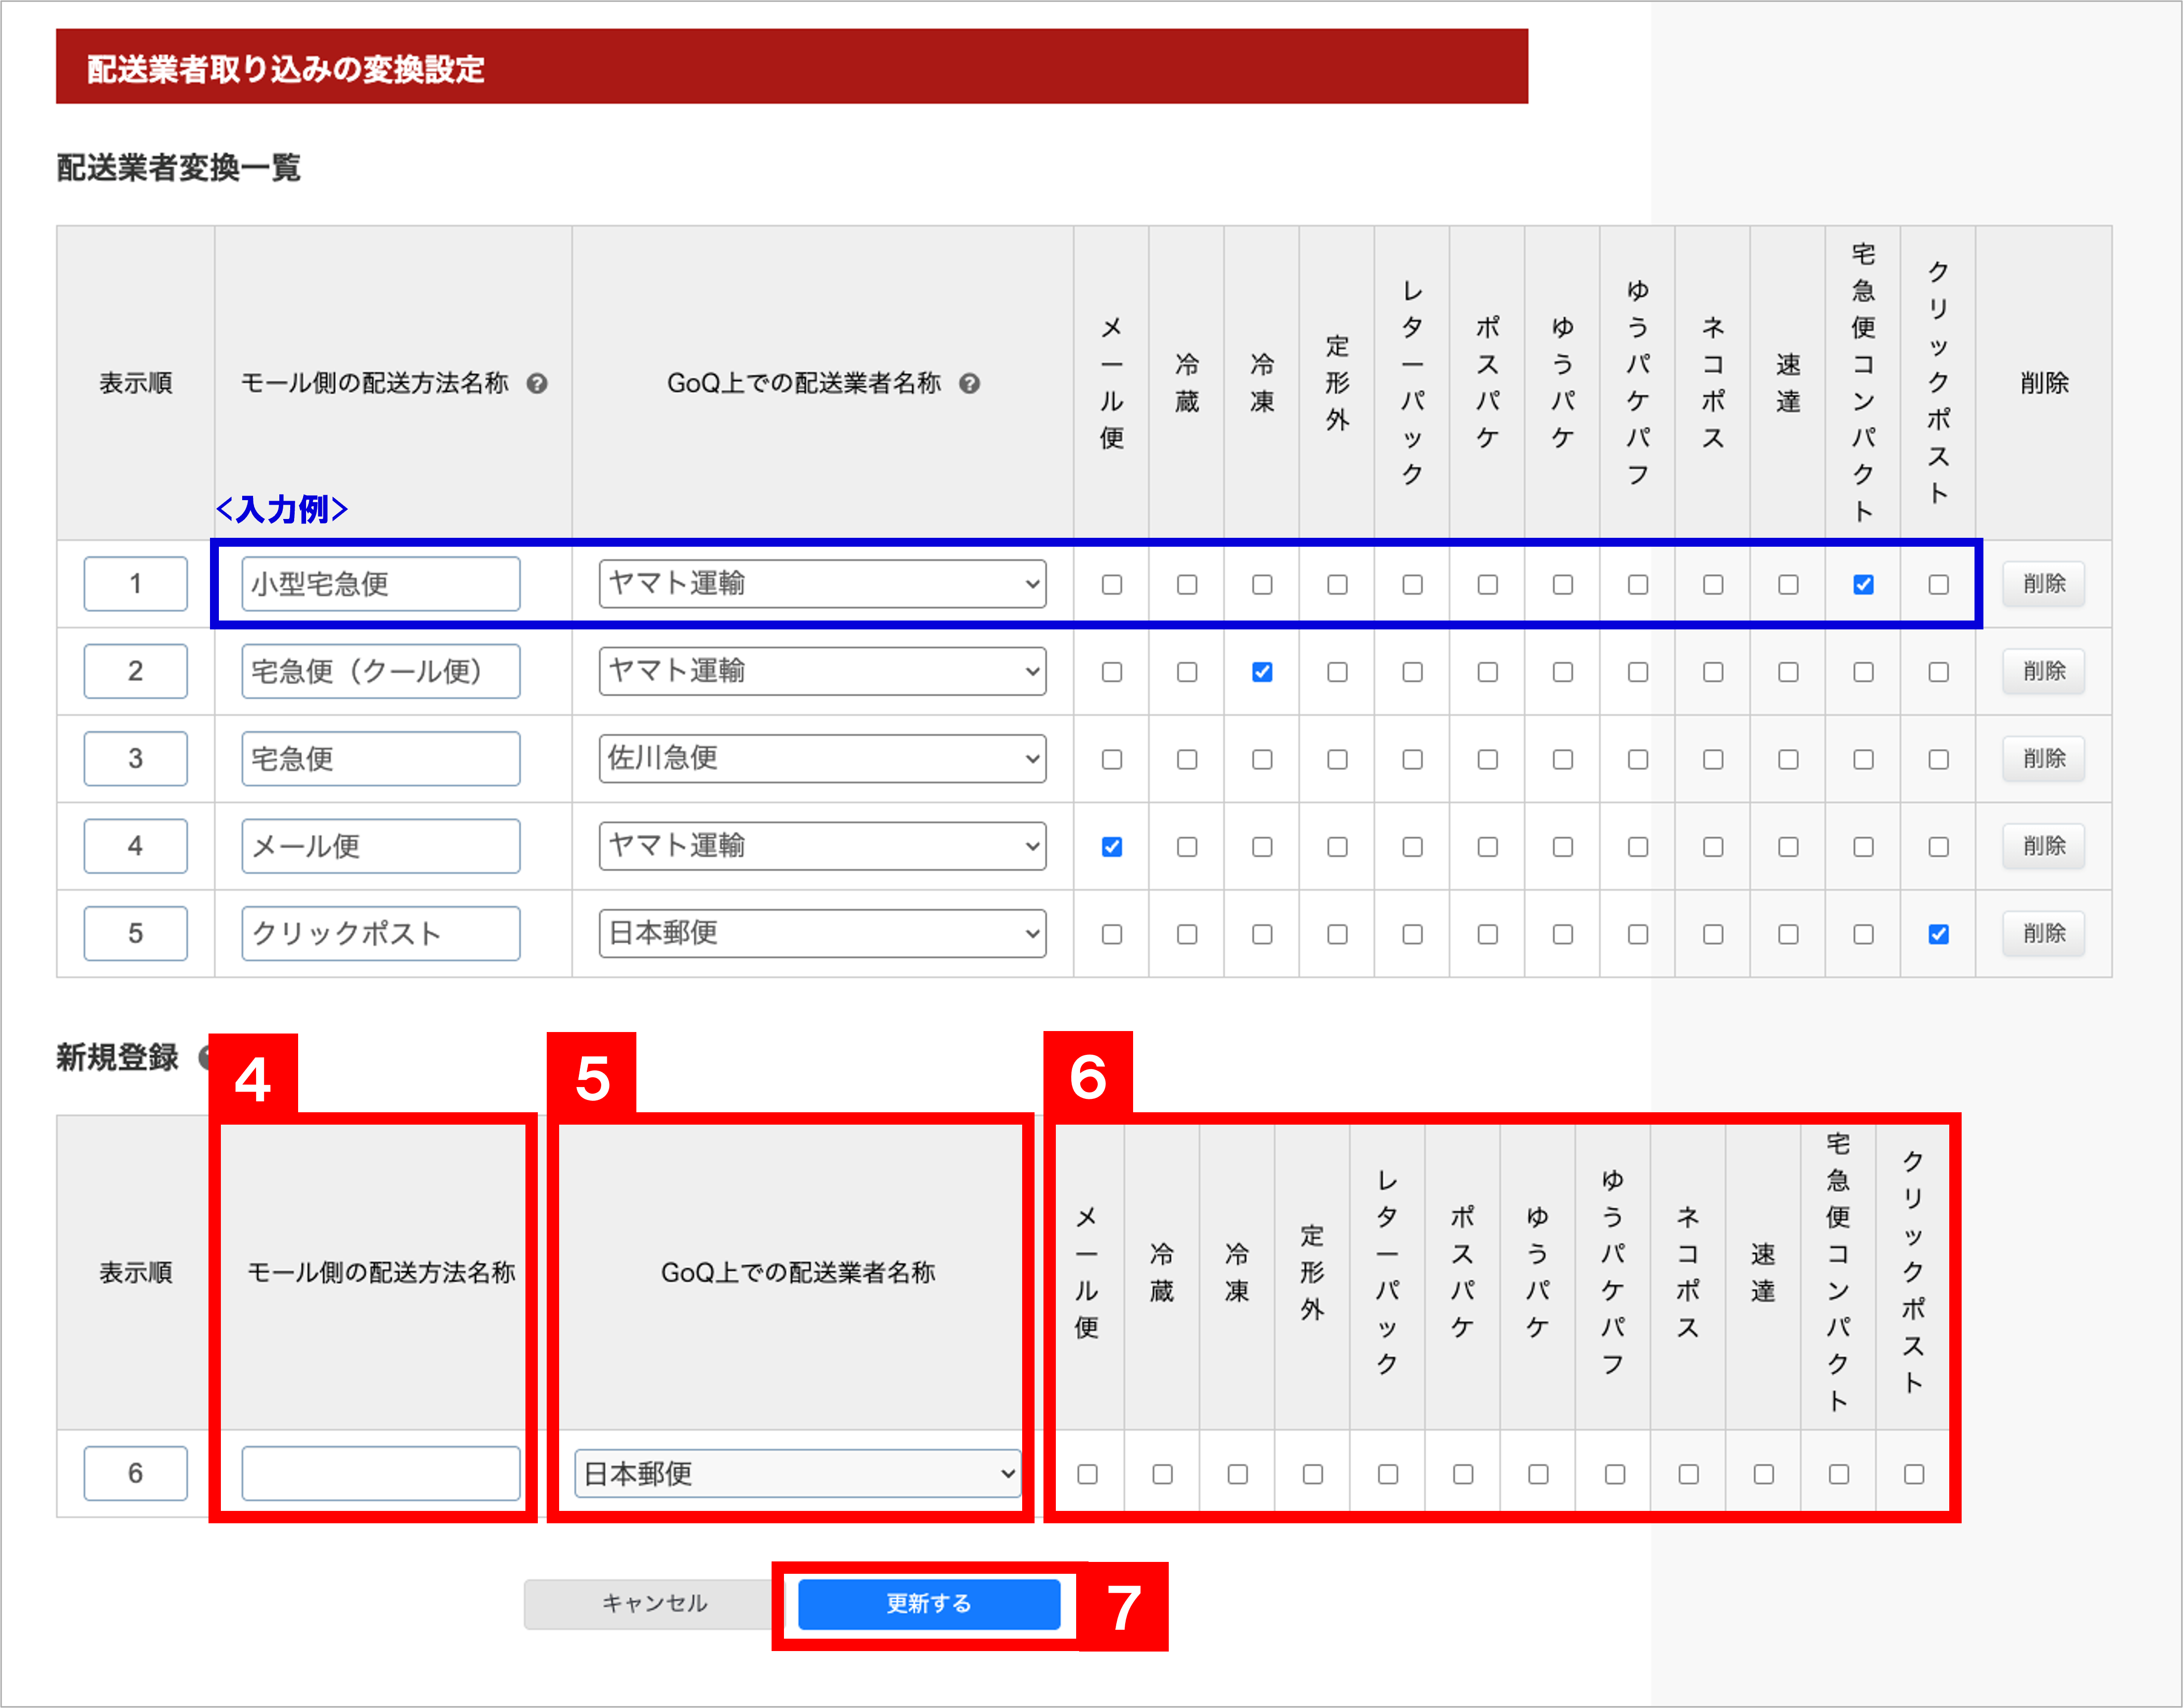Uncheck 宅急便コンパクト checkbox in 小型宅急便 row
Screen dimensions: 2183x1708
pos(1863,584)
